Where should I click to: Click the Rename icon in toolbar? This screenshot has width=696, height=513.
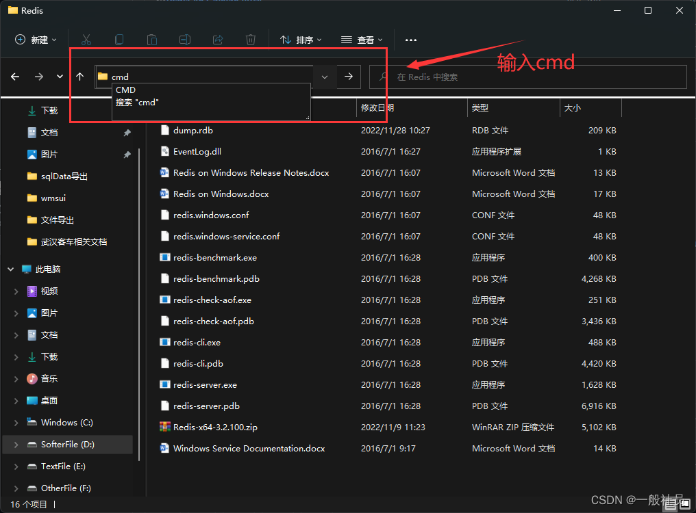click(x=185, y=40)
